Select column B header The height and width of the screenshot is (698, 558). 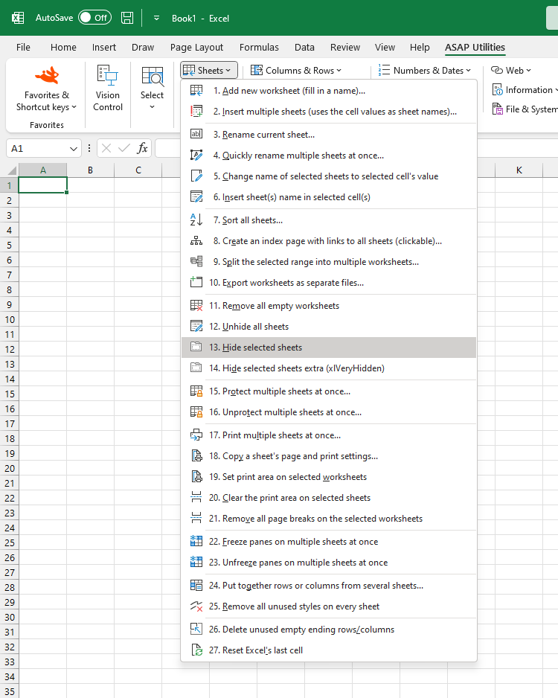90,170
